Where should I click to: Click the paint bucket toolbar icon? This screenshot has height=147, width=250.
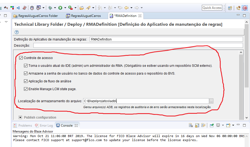click(x=6, y=8)
